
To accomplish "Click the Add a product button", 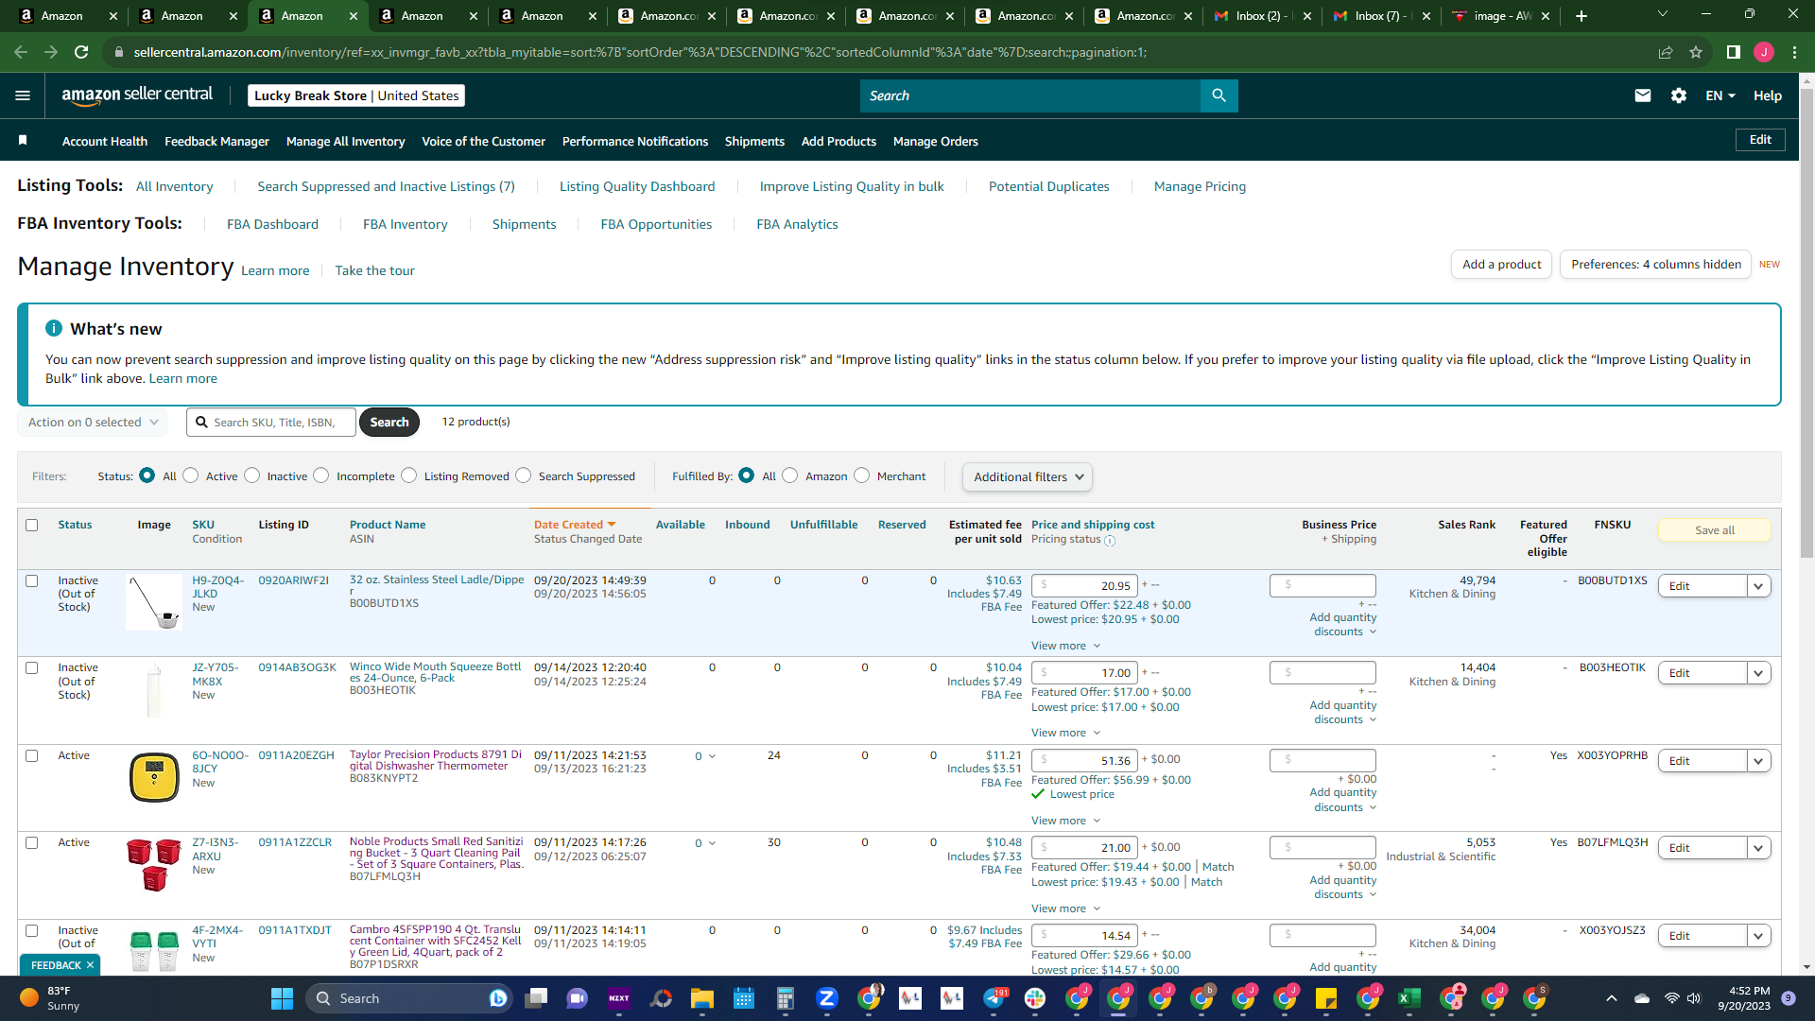I will 1501,265.
